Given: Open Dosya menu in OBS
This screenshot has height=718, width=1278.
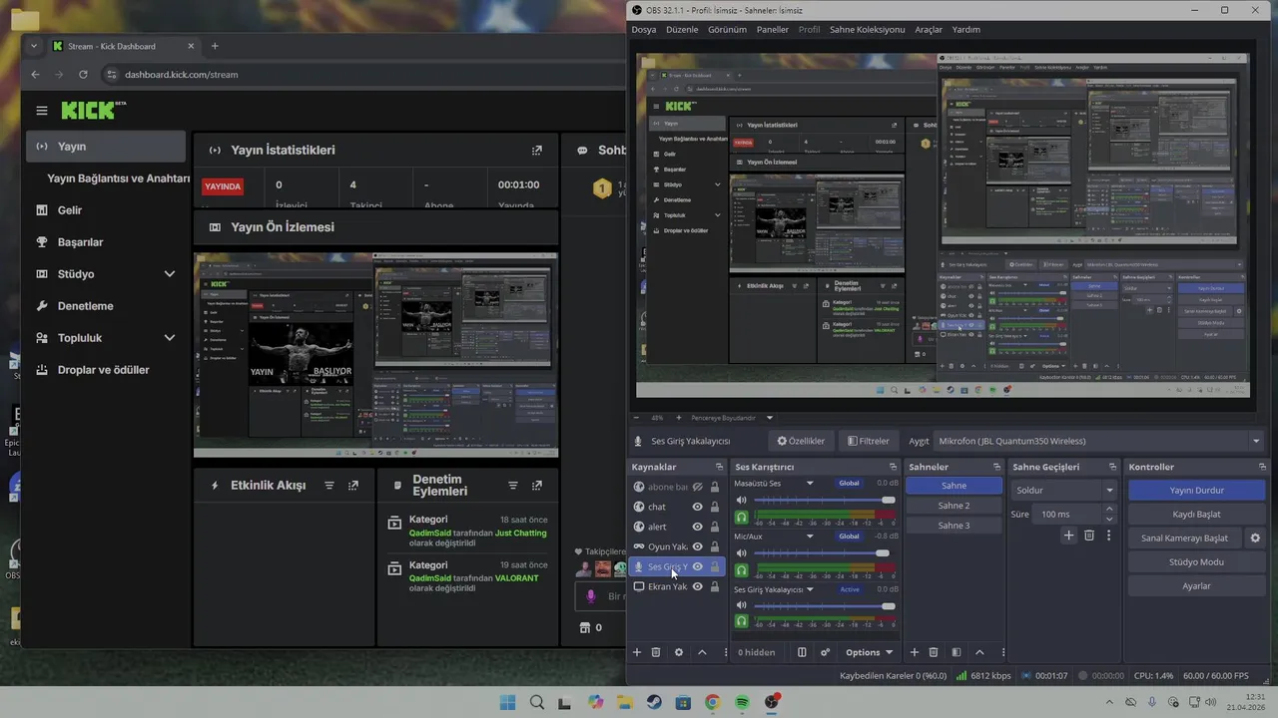Looking at the screenshot, I should (644, 30).
